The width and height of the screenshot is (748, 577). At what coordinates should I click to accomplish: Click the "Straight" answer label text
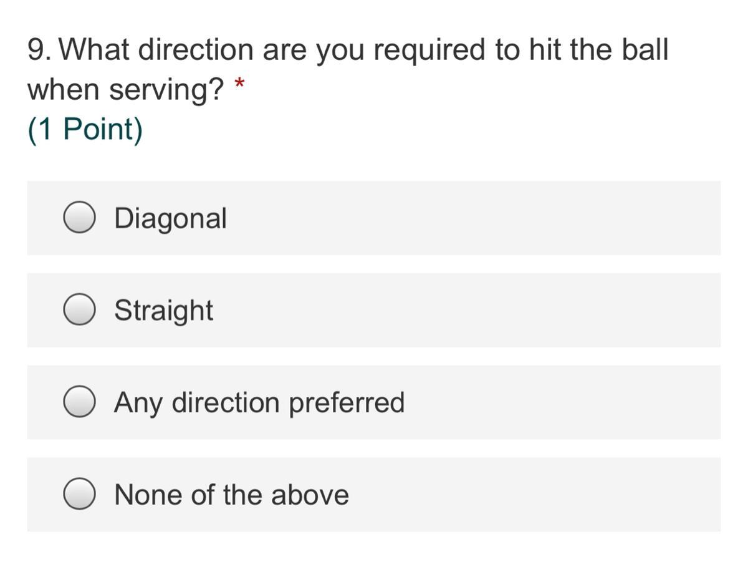(163, 311)
